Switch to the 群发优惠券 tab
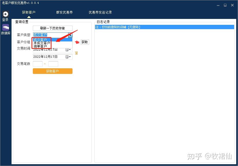 (64, 12)
